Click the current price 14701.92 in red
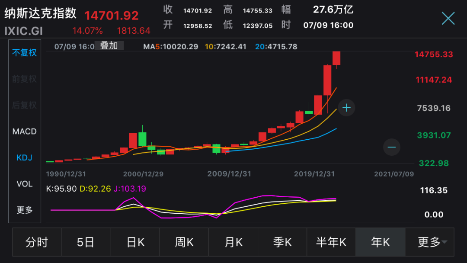Image resolution: width=467 pixels, height=263 pixels. point(112,16)
